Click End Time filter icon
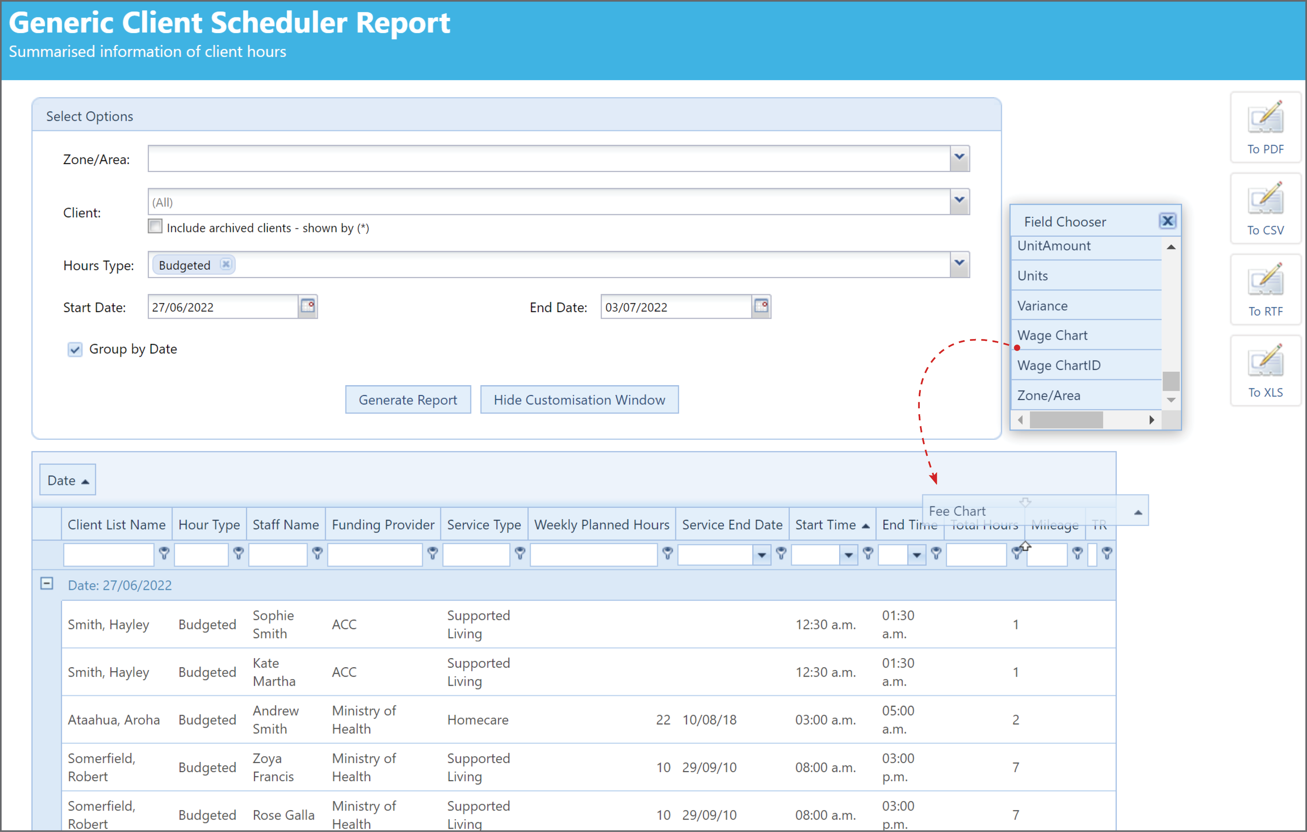Viewport: 1307px width, 832px height. click(936, 553)
